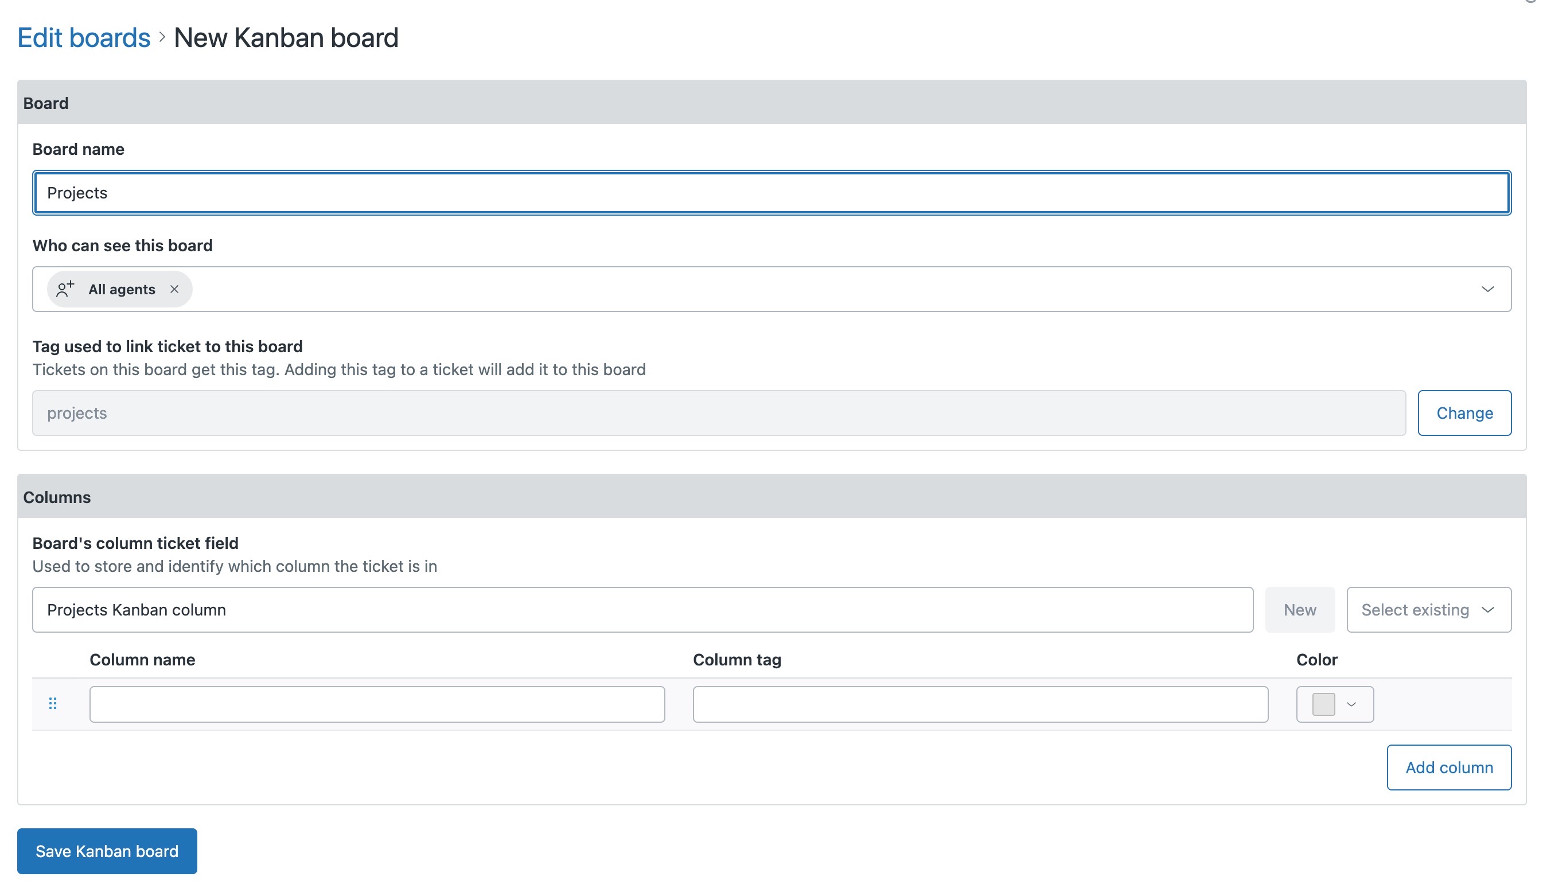Click the breadcrumb chevron separator
Viewport: 1543px width, 896px height.
pos(162,37)
